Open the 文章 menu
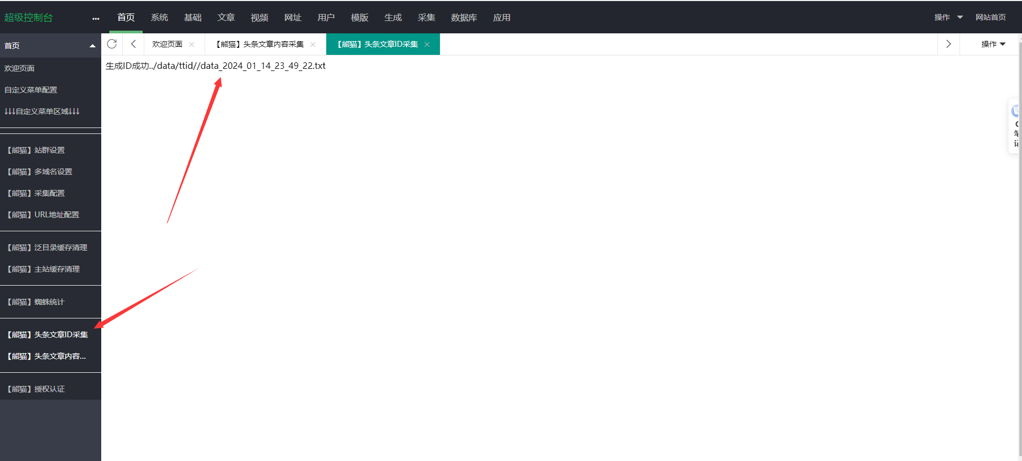This screenshot has width=1022, height=461. tap(226, 17)
